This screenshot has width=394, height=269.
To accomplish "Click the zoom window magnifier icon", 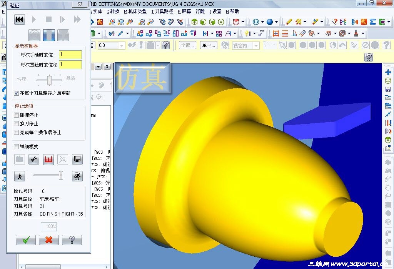I will point(112,22).
